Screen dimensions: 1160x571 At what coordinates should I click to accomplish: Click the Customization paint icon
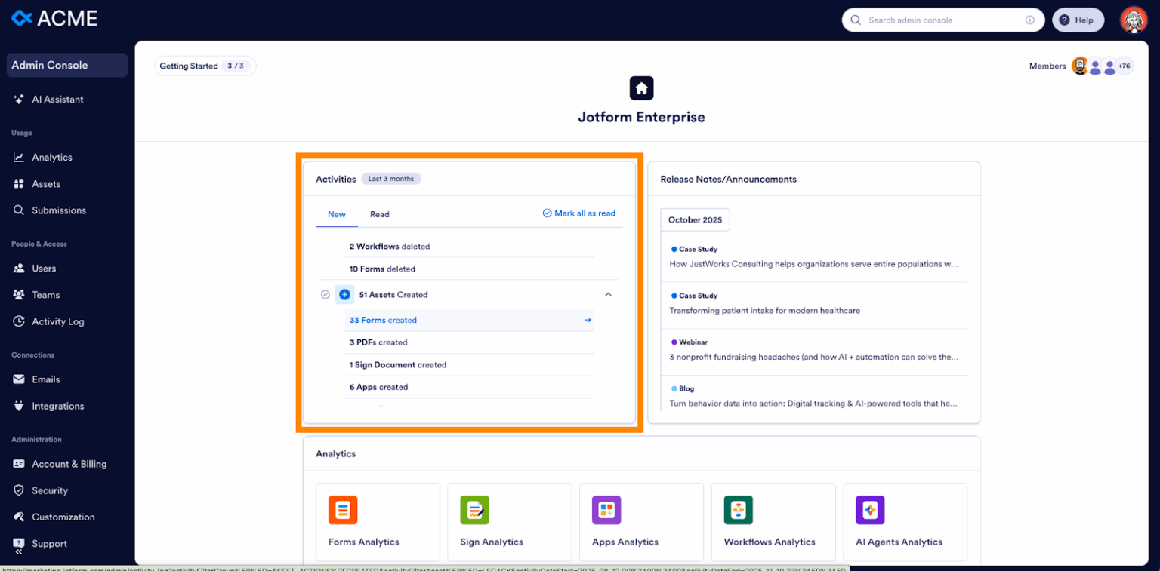click(x=19, y=517)
